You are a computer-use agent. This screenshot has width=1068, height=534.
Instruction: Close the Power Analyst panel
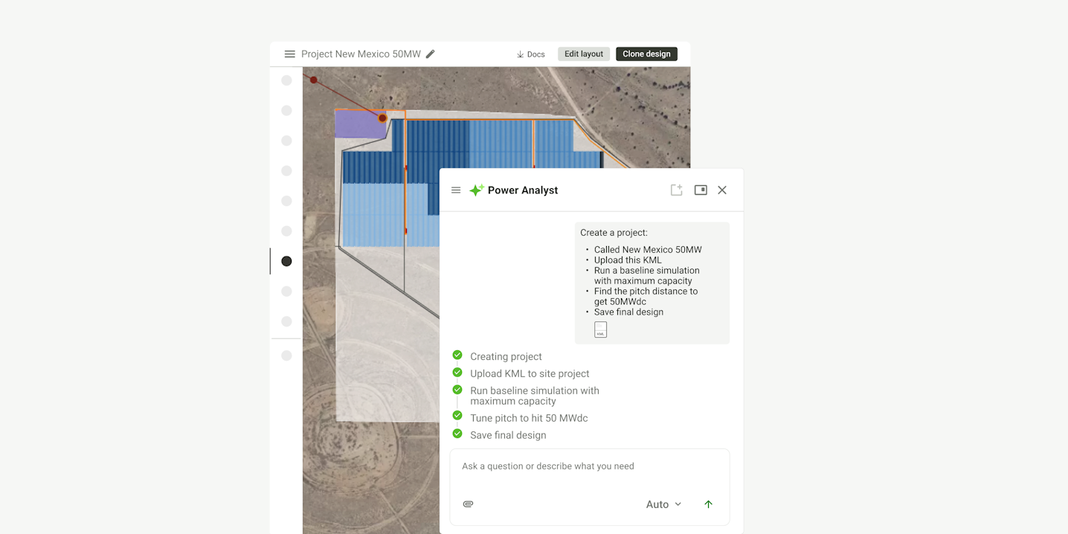click(x=722, y=190)
